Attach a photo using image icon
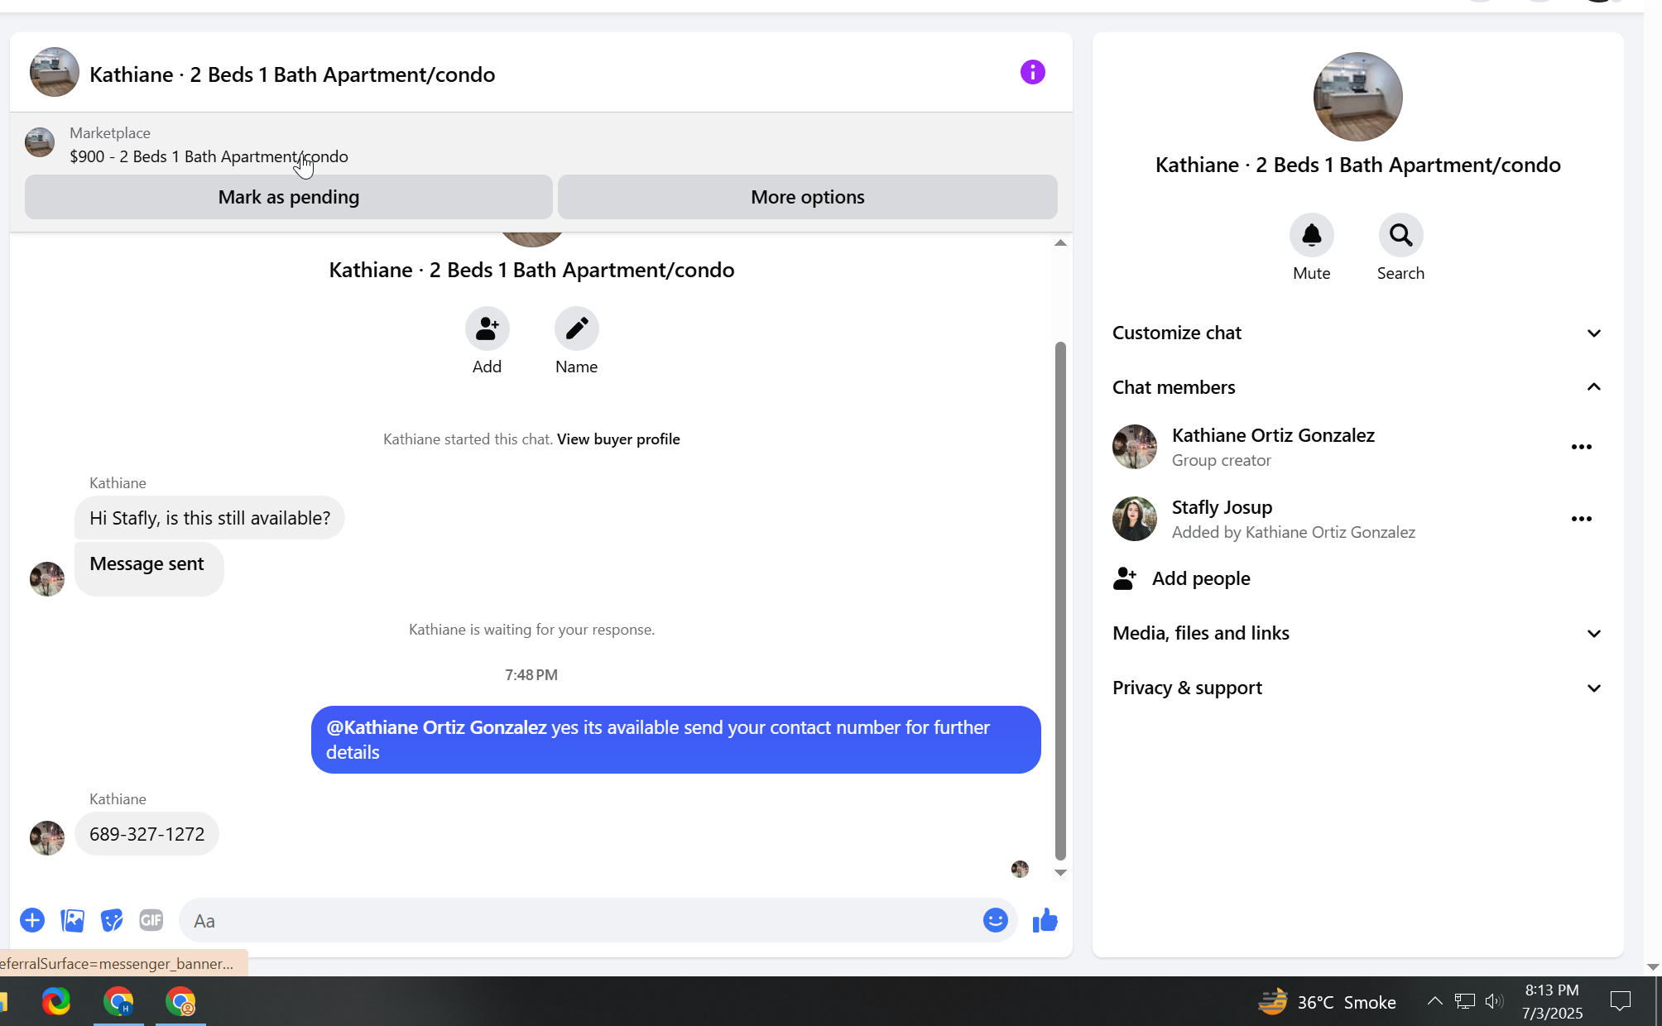The height and width of the screenshot is (1026, 1662). [x=73, y=920]
